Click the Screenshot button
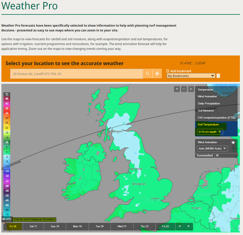243x235 pixels. click(x=205, y=155)
